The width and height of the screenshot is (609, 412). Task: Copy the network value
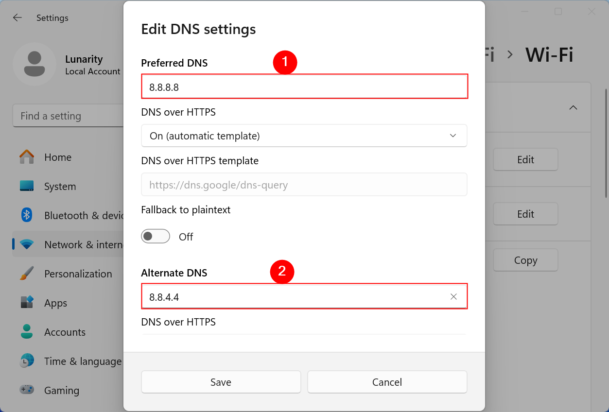tap(525, 260)
